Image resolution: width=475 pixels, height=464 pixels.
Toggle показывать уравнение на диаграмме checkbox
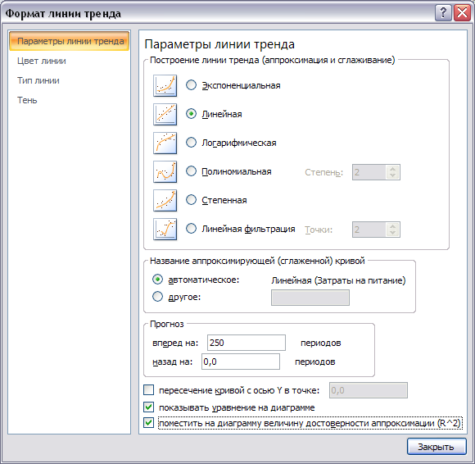coord(148,407)
